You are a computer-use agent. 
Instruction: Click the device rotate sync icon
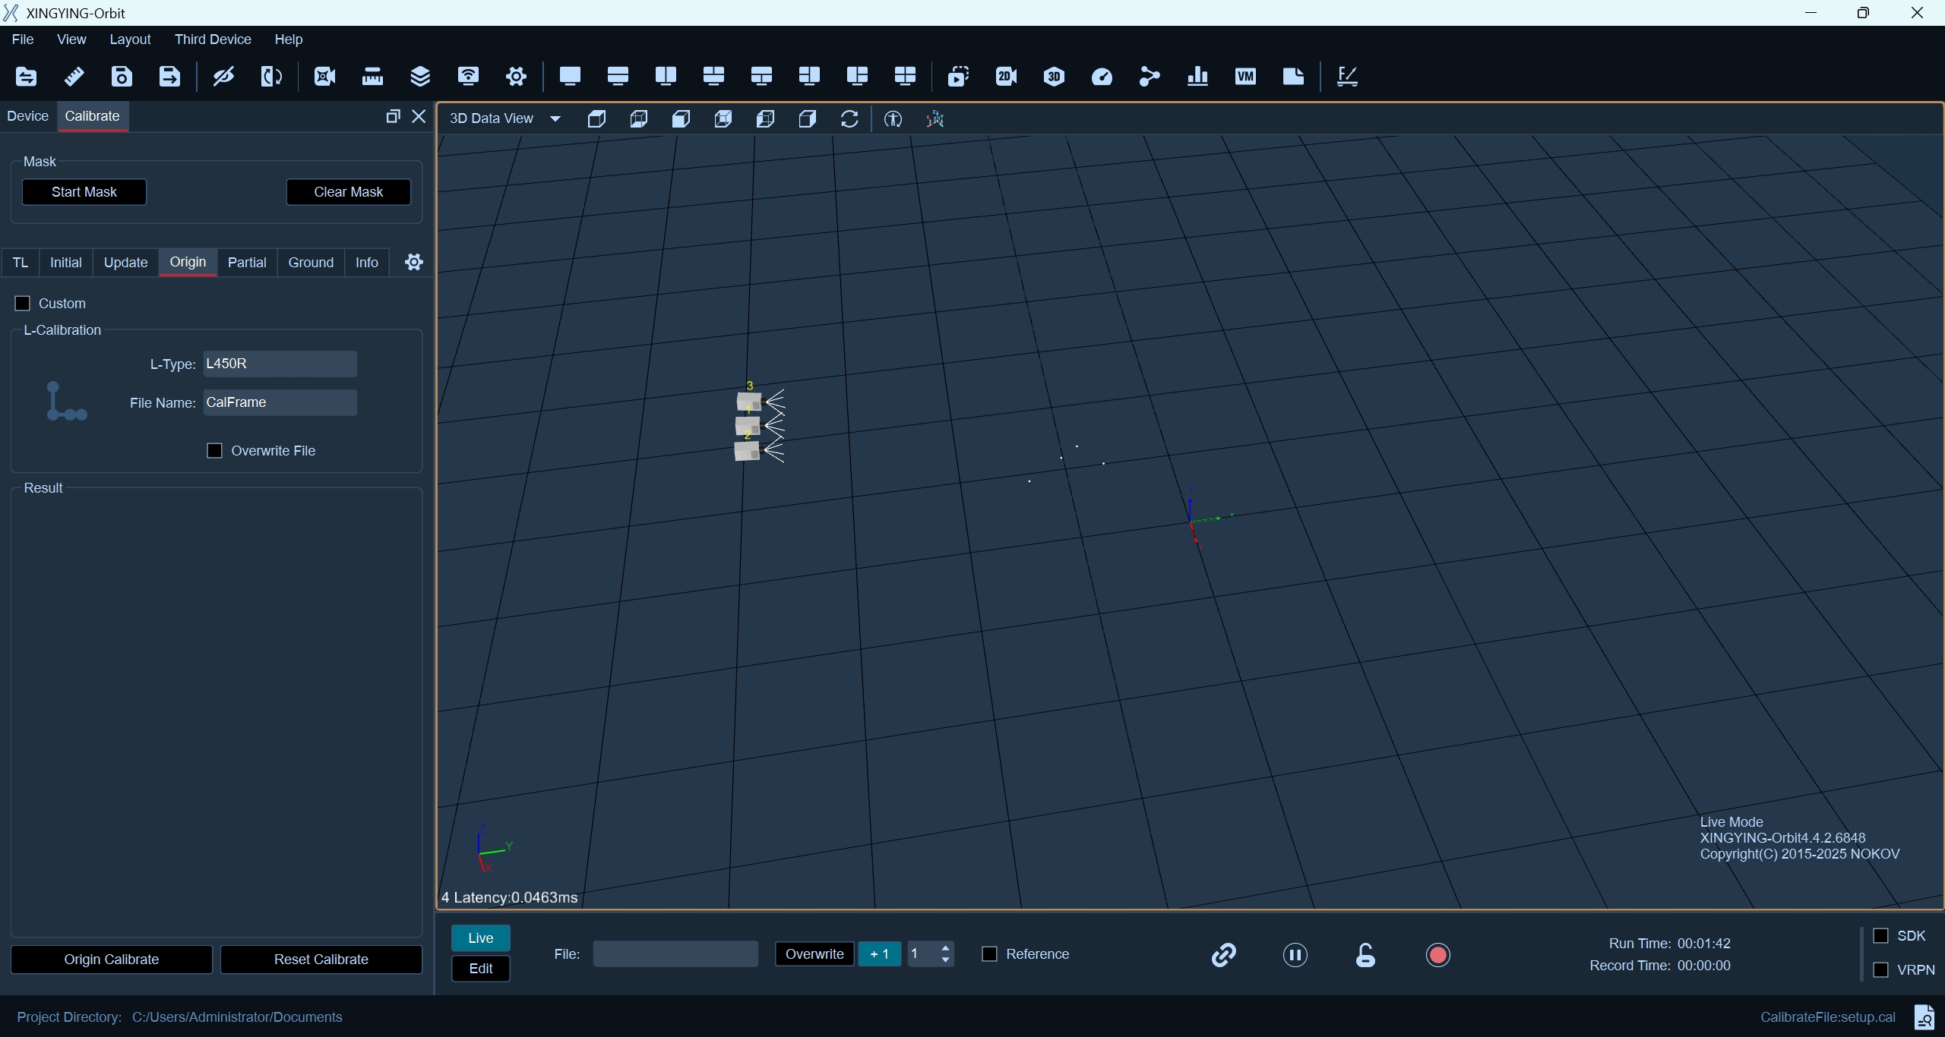271,76
